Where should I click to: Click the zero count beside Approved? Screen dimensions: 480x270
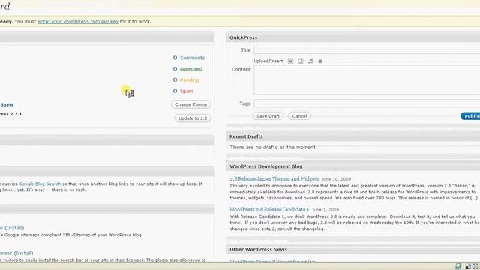click(x=175, y=69)
